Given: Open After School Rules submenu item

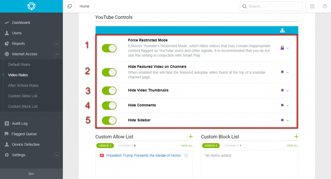Looking at the screenshot, I should coord(23,85).
